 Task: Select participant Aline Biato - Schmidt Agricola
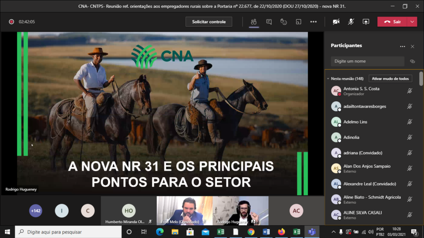(372, 200)
